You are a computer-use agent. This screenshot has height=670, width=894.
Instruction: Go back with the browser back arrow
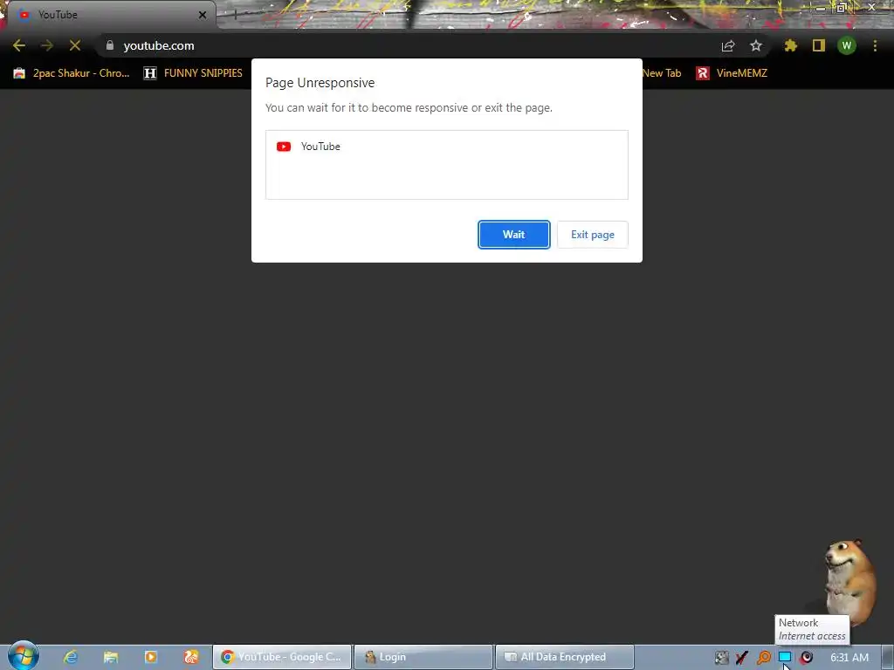[x=19, y=45]
